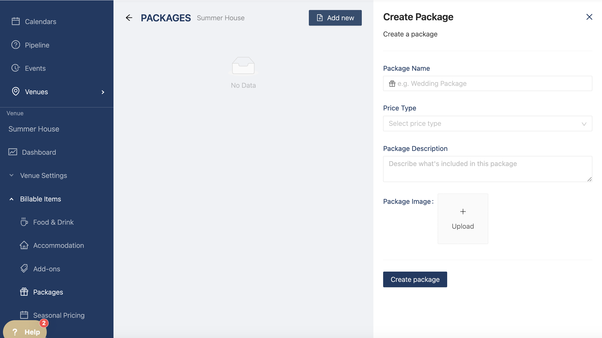This screenshot has height=338, width=602.
Task: Expand the Venue Settings section
Action: pyautogui.click(x=43, y=175)
